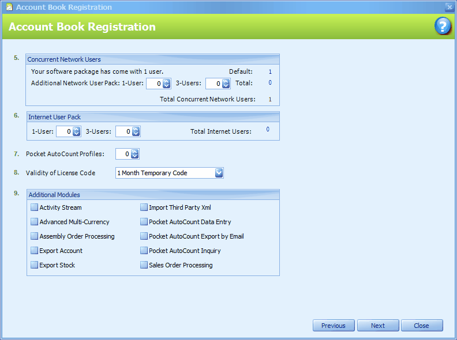Click the Pocket AutoCount Profiles label

tap(65, 154)
